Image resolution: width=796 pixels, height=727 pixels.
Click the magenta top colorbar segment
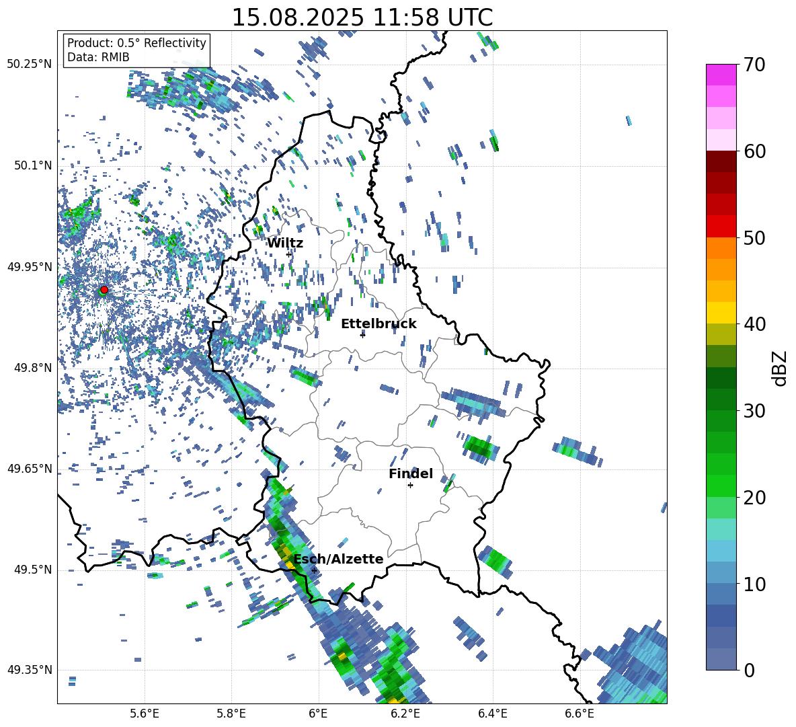click(x=721, y=75)
